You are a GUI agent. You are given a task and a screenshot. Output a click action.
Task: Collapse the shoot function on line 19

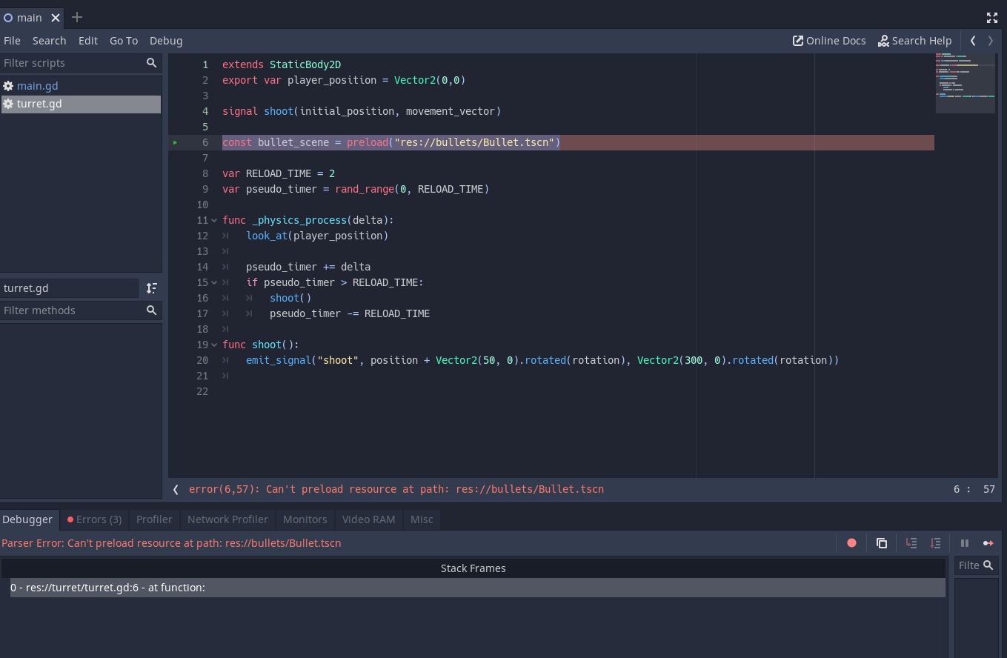coord(213,344)
